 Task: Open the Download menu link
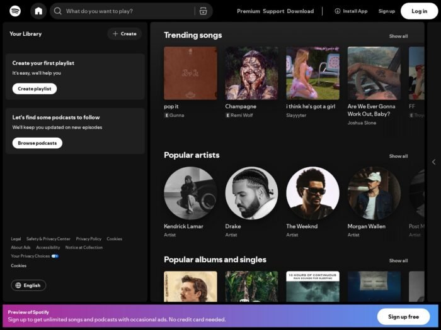[x=301, y=11]
